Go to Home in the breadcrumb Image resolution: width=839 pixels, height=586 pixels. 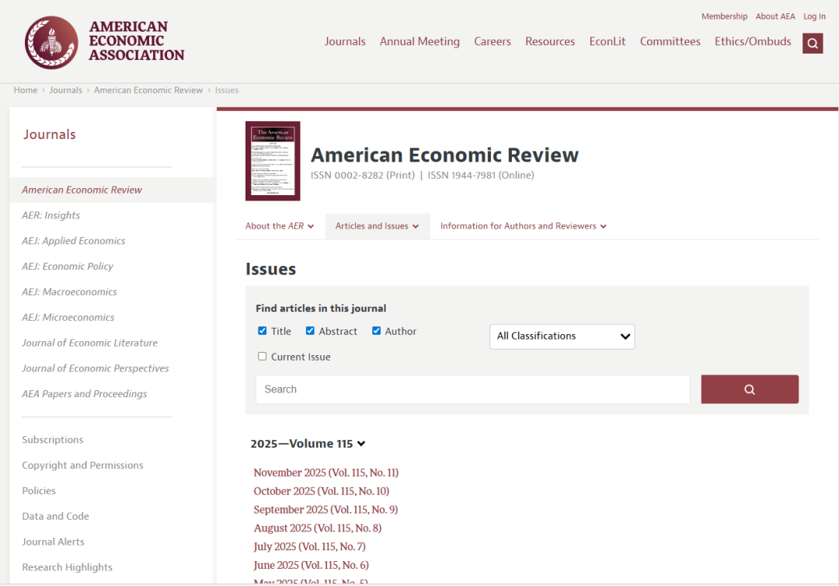click(26, 90)
